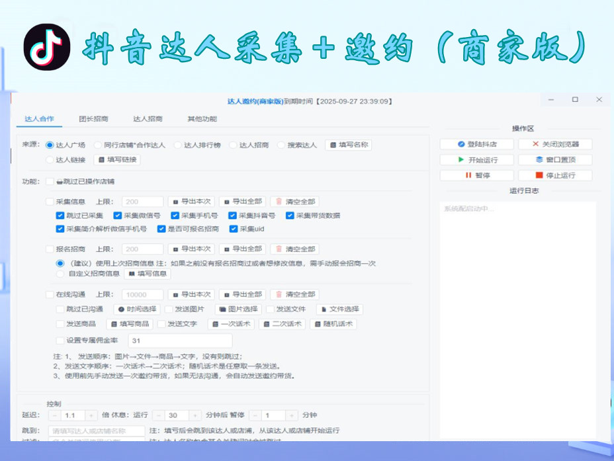Uncheck 跳过已采集 checkbox
Screen dimensions: 614x461
tap(60, 216)
